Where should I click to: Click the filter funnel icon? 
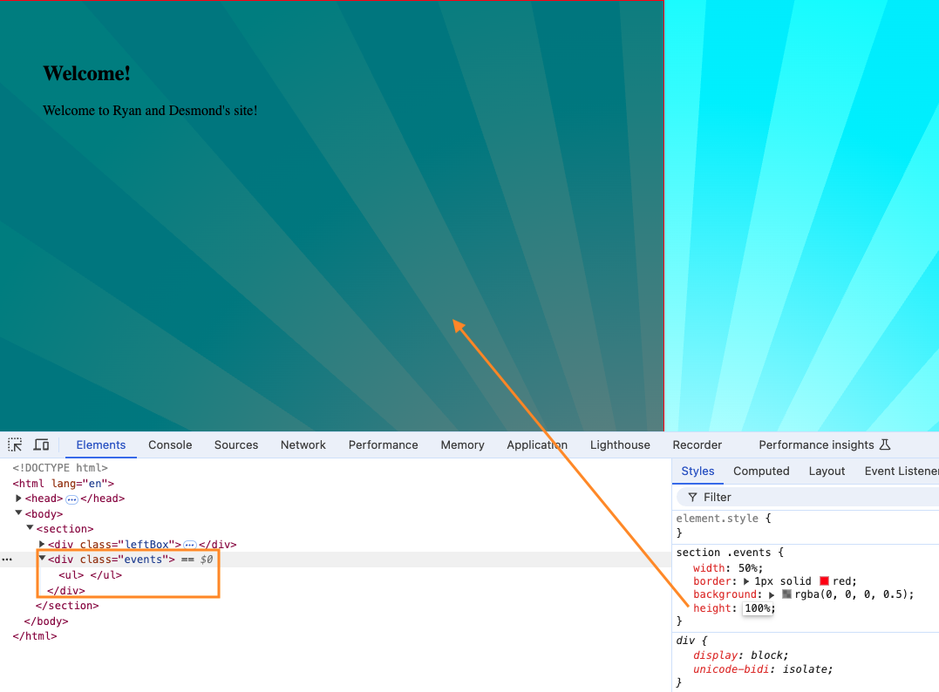(x=692, y=498)
